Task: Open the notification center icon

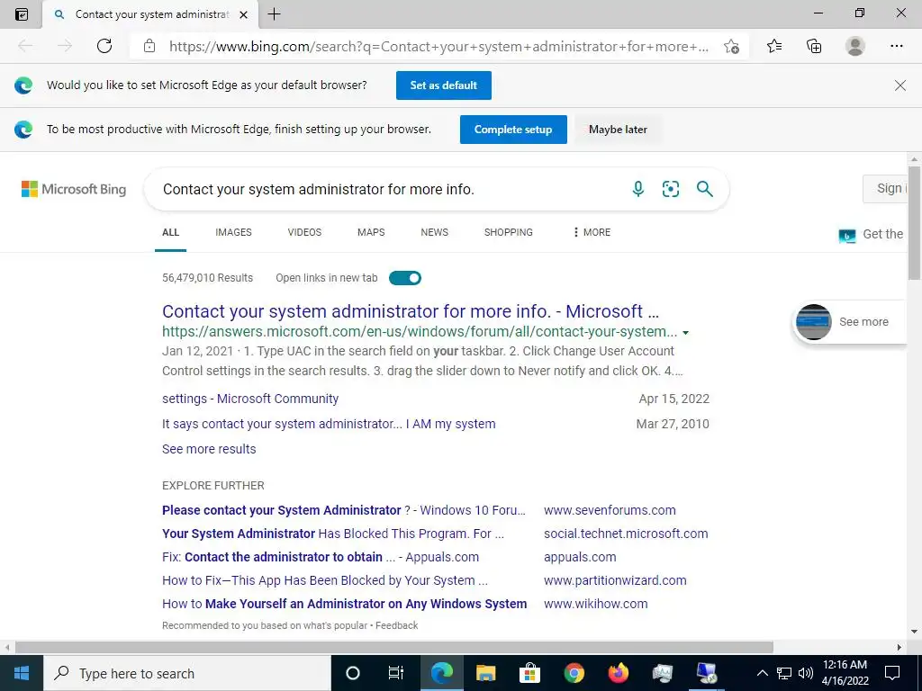Action: pyautogui.click(x=892, y=673)
